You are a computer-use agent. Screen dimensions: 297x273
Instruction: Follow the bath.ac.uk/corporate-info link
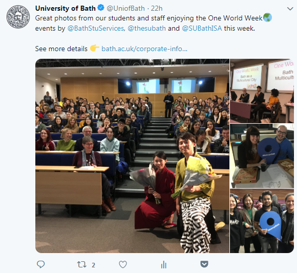(144, 49)
